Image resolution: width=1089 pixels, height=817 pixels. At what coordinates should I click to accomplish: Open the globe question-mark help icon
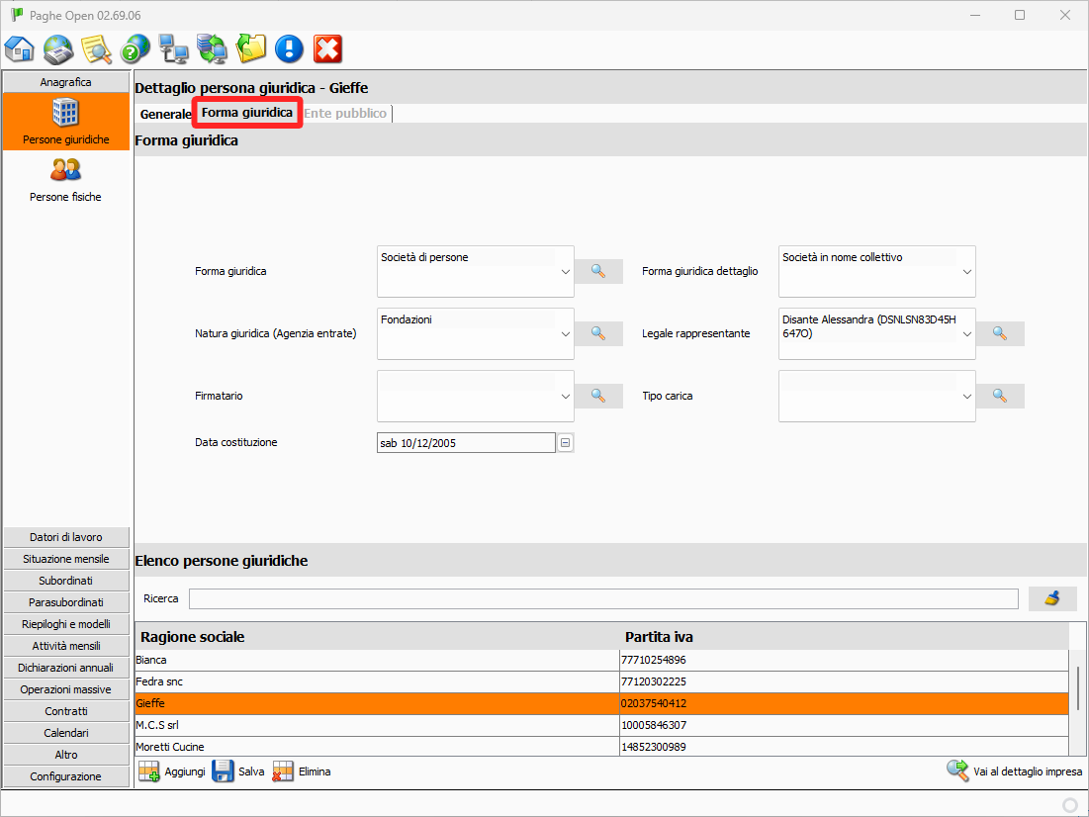136,48
